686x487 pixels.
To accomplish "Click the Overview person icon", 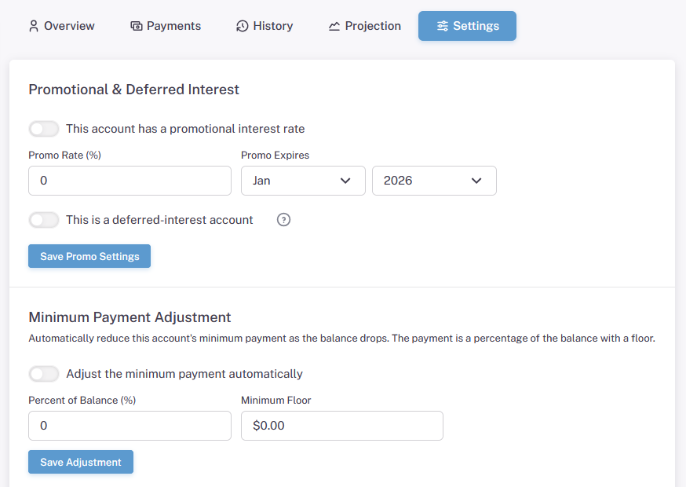I will [34, 26].
